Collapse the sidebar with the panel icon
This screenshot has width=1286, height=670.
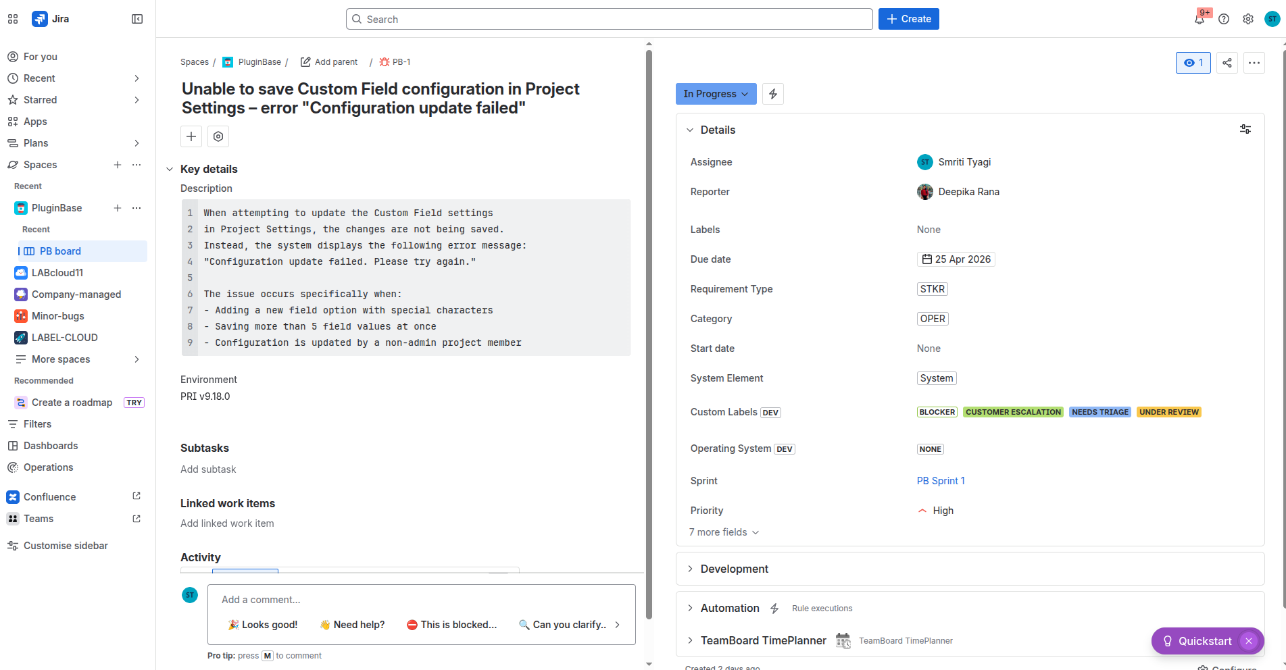(x=137, y=19)
